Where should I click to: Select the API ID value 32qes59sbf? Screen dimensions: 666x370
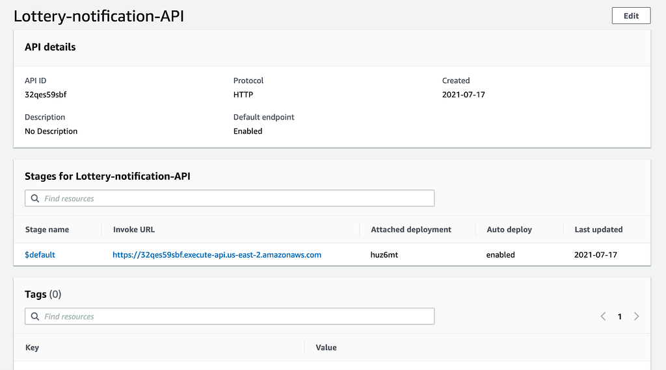(46, 95)
